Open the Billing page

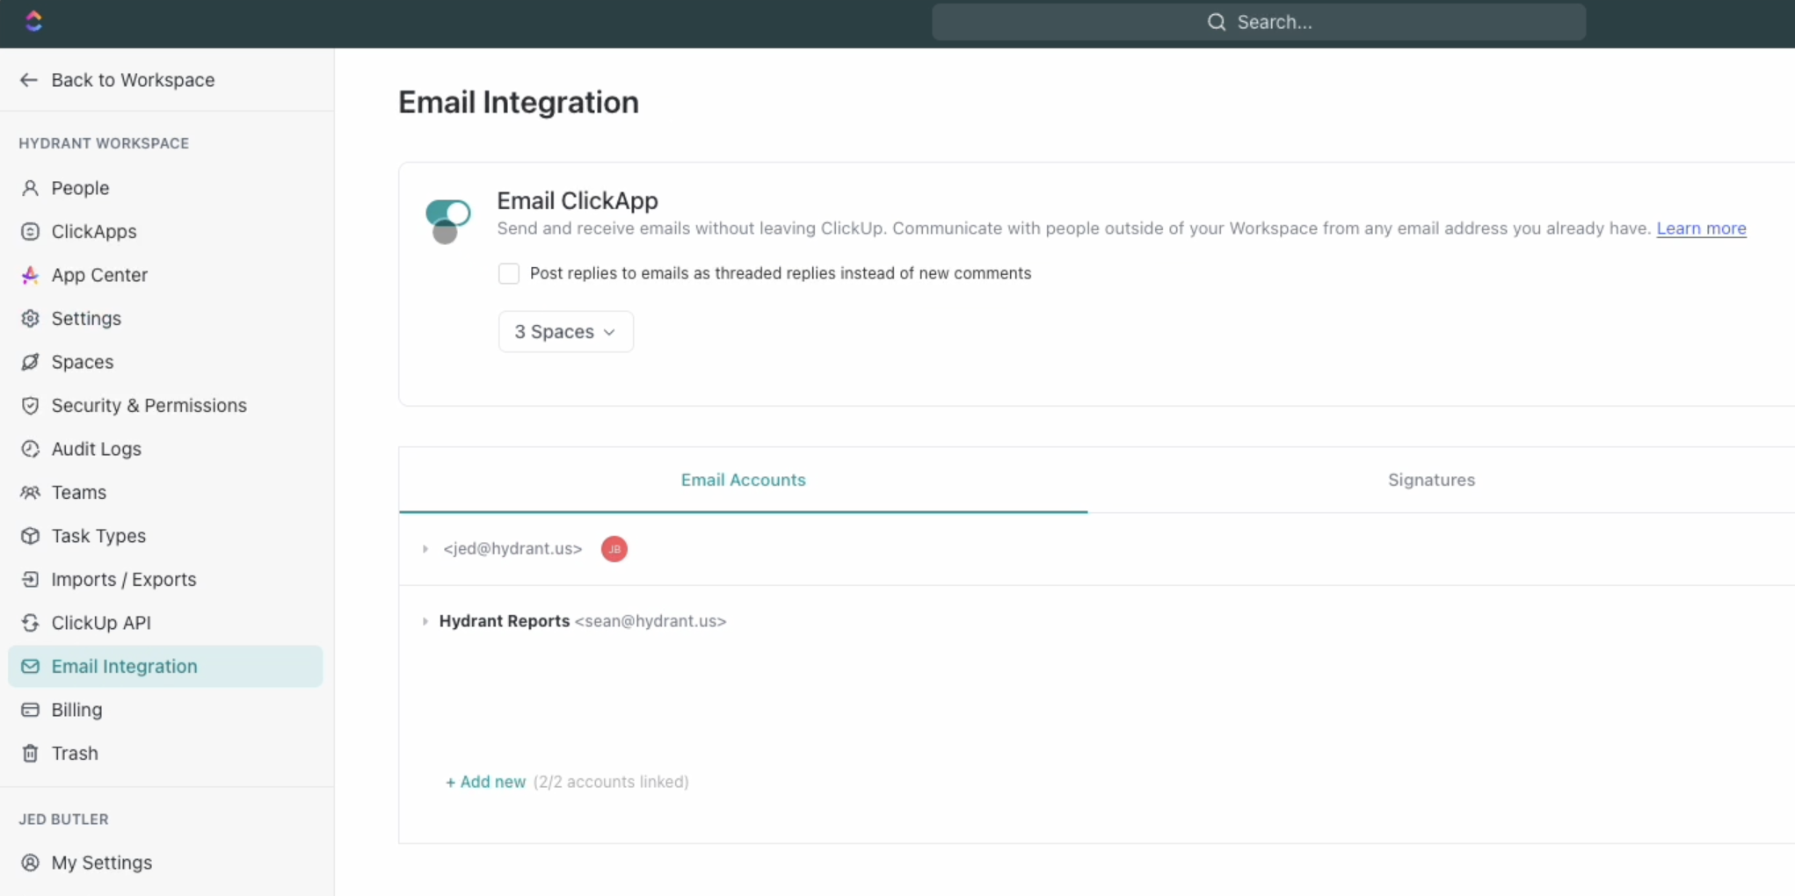165,710
